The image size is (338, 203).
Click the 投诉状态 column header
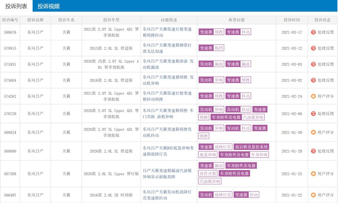(322, 20)
